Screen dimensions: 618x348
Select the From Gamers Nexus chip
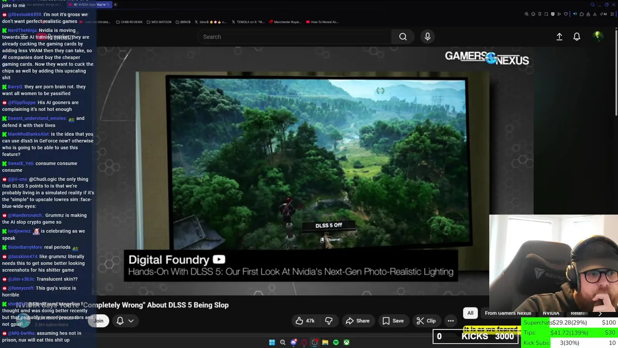pos(508,313)
